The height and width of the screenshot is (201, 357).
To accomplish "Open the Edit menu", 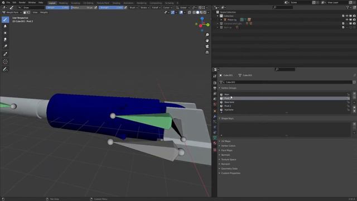I will pyautogui.click(x=15, y=2).
